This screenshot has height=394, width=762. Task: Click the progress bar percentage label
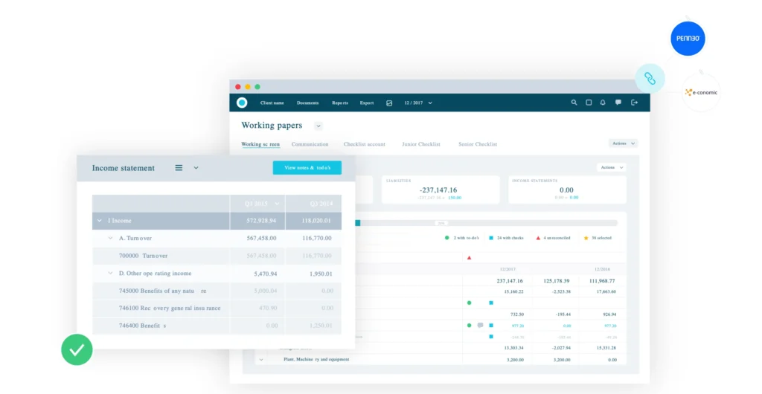click(441, 223)
